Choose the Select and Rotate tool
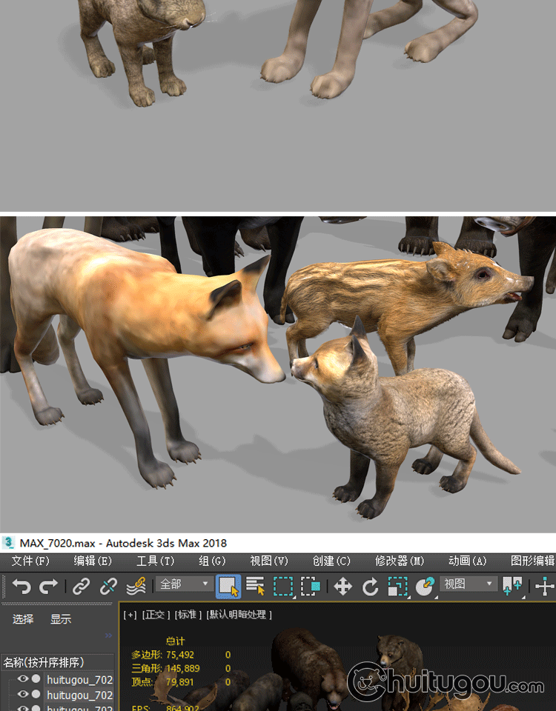This screenshot has width=556, height=711. (370, 587)
